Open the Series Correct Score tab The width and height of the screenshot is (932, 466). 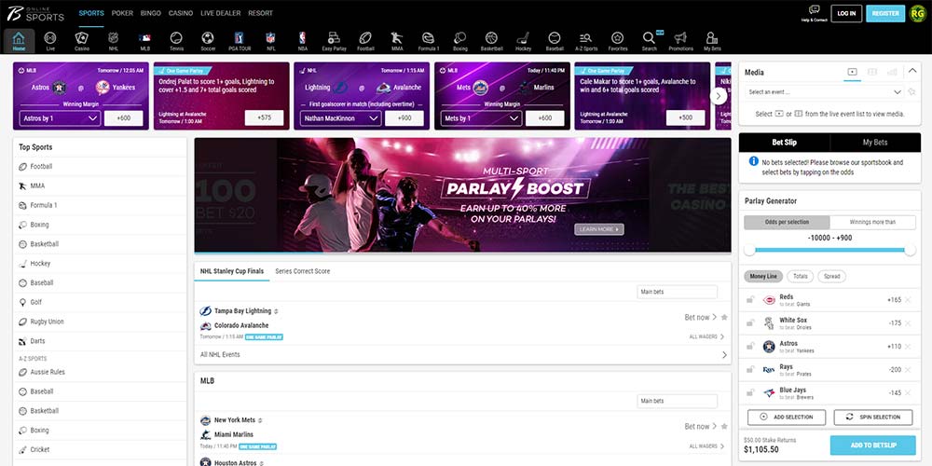pos(303,271)
